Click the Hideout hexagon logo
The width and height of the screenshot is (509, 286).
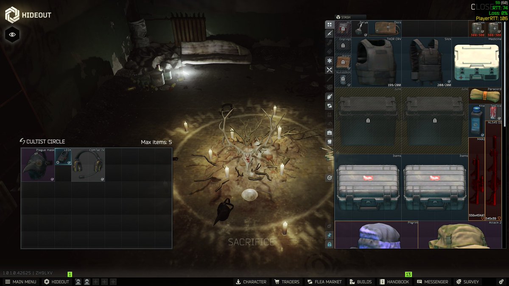click(12, 15)
